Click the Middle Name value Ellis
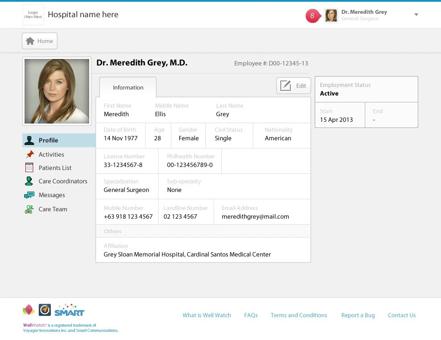The width and height of the screenshot is (441, 340). (x=160, y=114)
